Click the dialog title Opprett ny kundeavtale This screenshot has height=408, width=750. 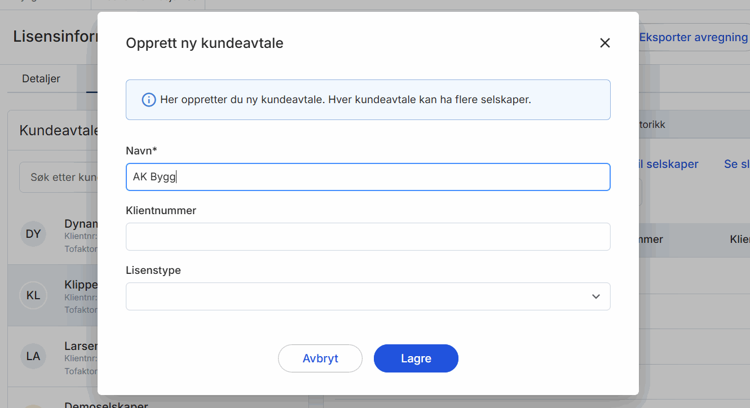(x=204, y=43)
